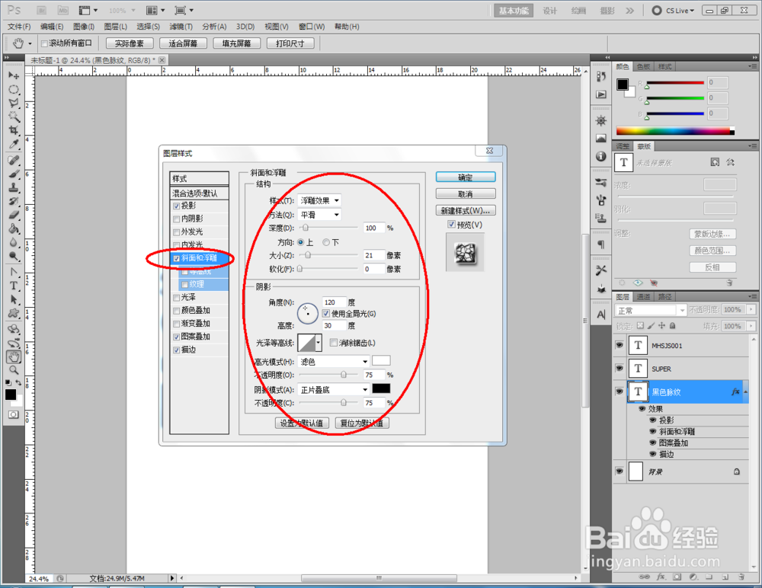The image size is (762, 588).
Task: Select the Paint Bucket tool
Action: click(14, 228)
